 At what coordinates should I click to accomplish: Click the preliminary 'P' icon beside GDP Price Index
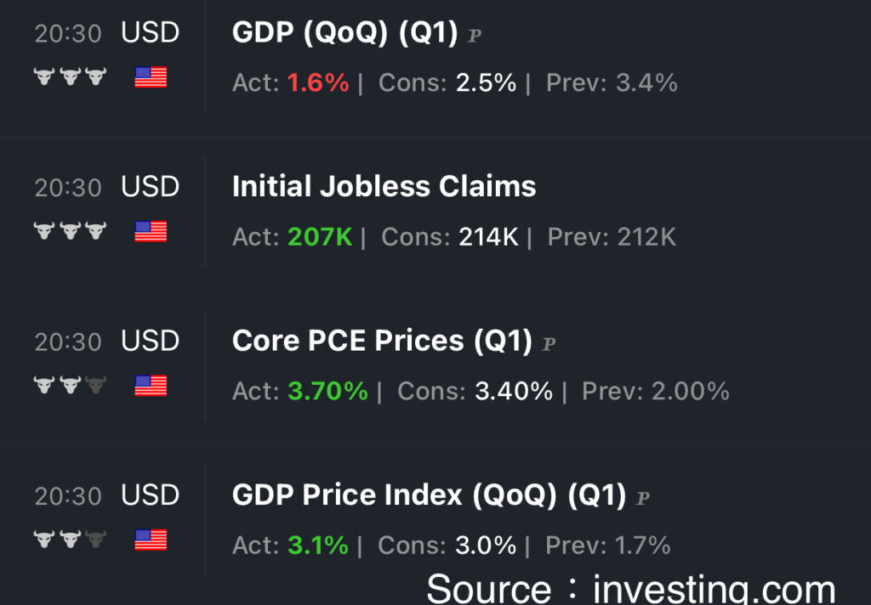pyautogui.click(x=643, y=498)
